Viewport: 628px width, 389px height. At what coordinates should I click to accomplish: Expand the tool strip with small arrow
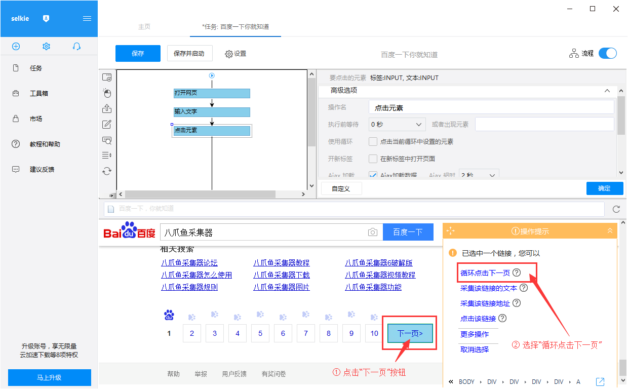coord(112,194)
